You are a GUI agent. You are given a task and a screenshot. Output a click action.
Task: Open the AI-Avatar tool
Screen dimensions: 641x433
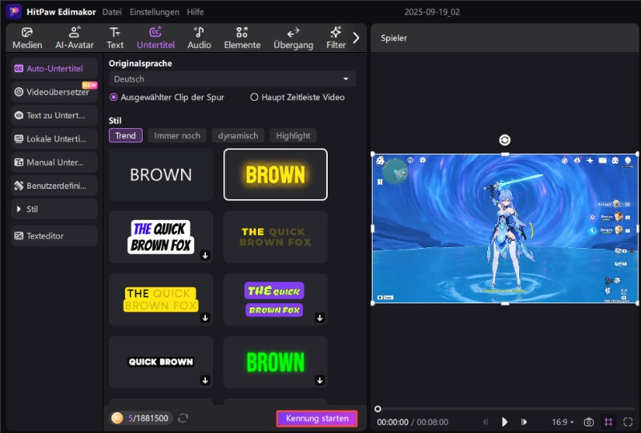click(75, 38)
